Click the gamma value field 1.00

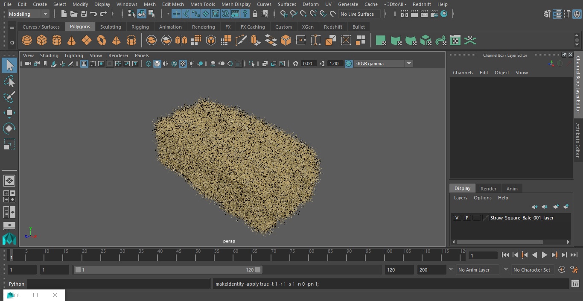(335, 64)
